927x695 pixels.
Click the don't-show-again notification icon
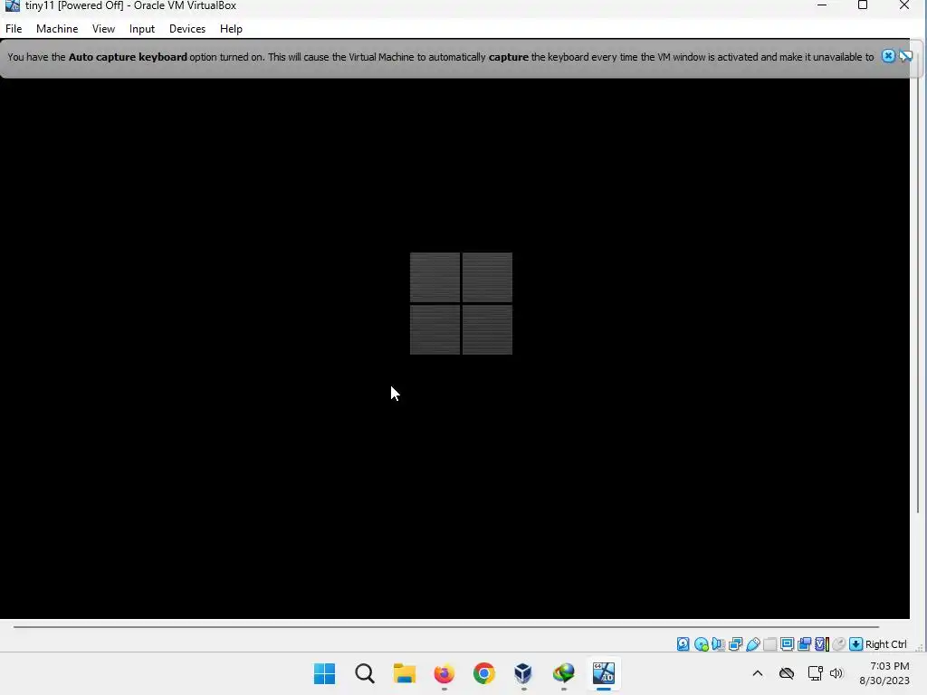[905, 56]
